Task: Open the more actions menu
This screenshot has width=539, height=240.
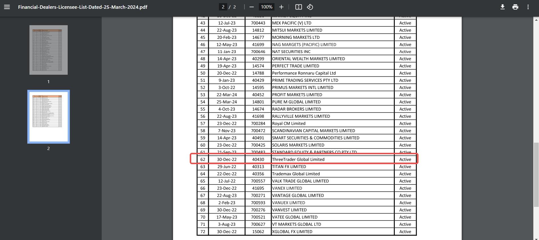Action: 528,7
